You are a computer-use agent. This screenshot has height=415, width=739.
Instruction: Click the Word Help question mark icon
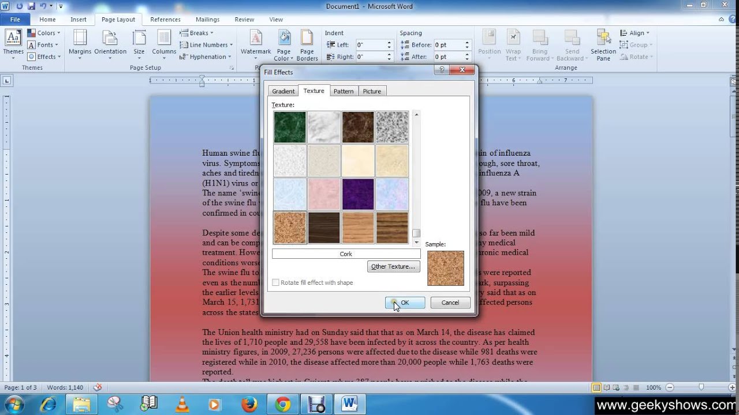[732, 19]
